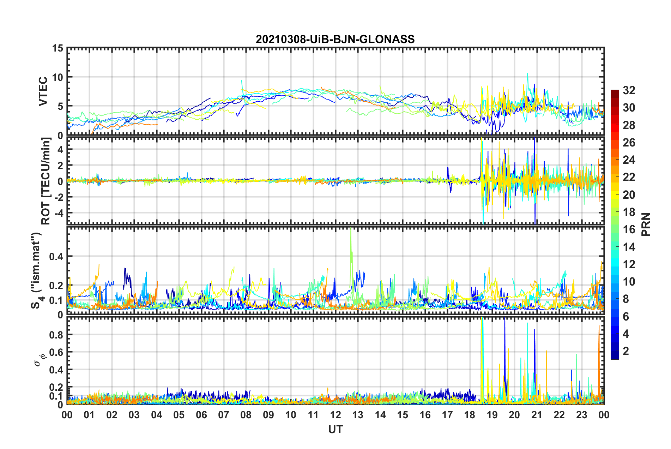This screenshot has width=671, height=449.
Task: Select UT axis tick label 09
Action: click(268, 415)
